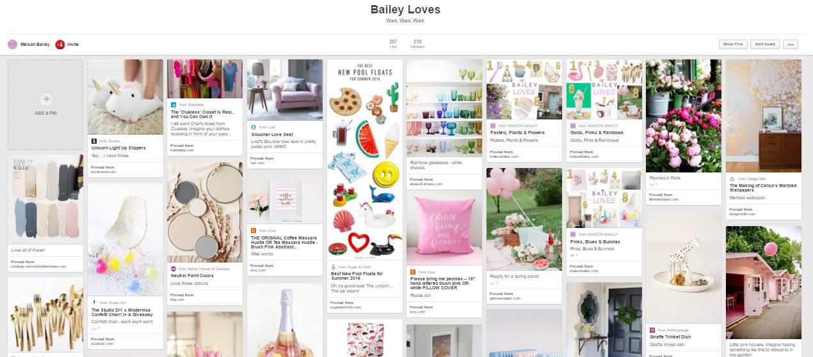Click the Smoko source icon on slippers pin
Image resolution: width=813 pixels, height=357 pixels.
[x=95, y=140]
